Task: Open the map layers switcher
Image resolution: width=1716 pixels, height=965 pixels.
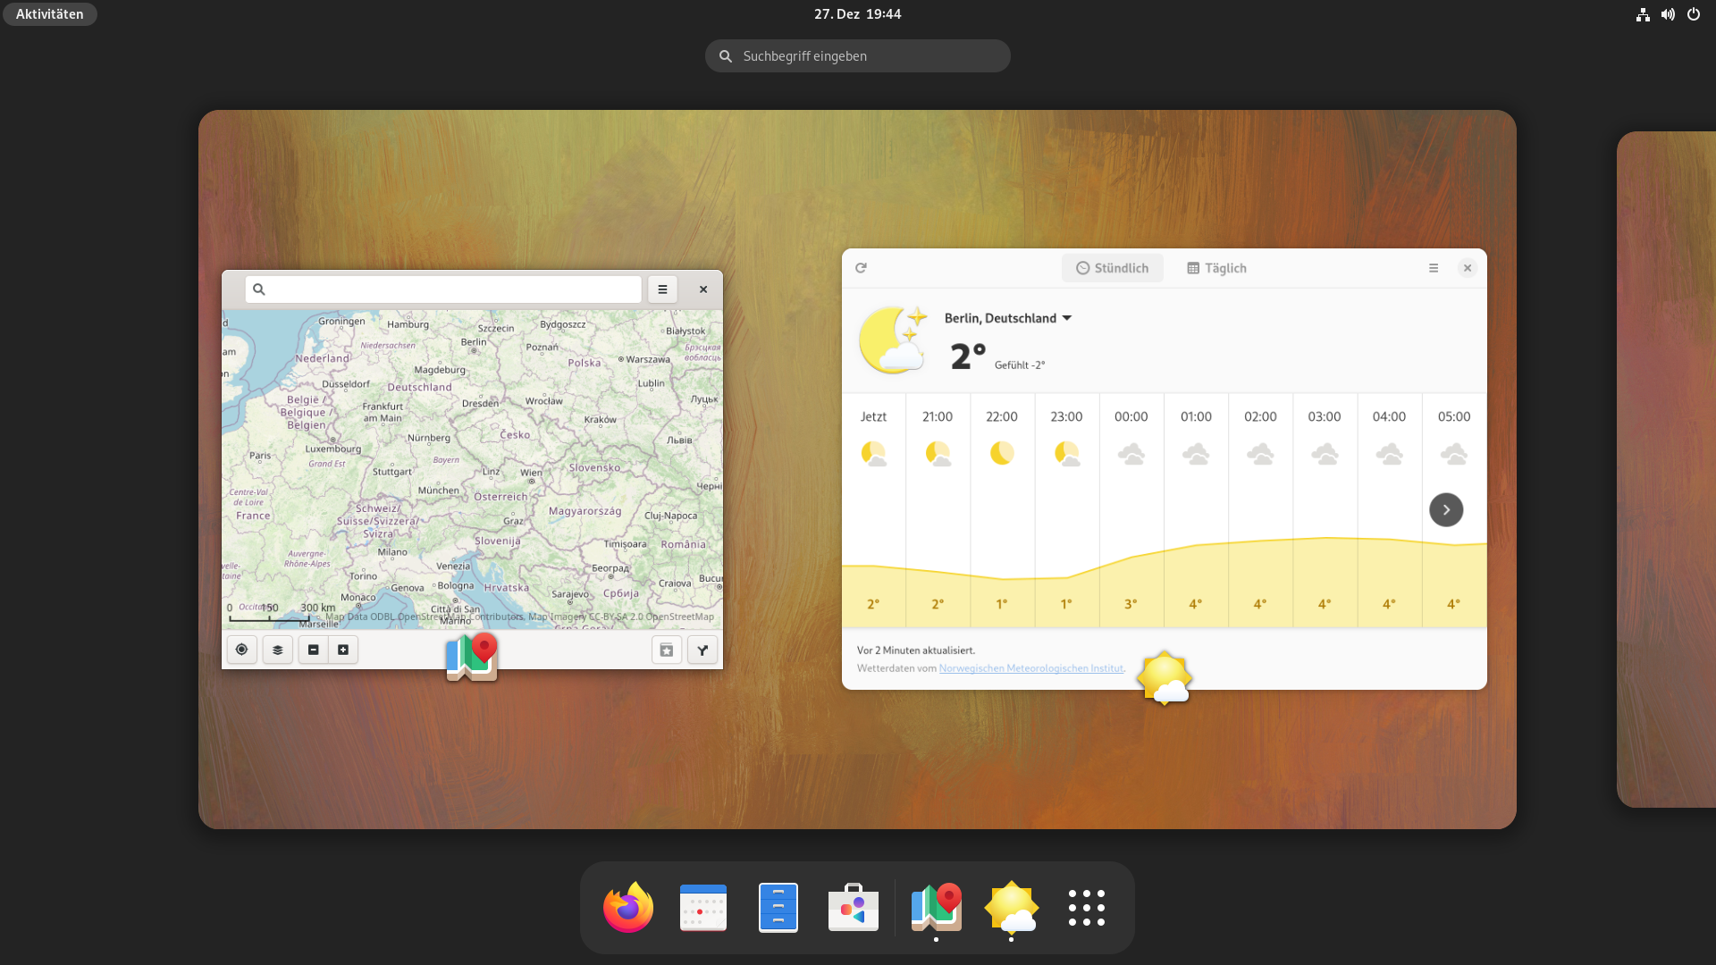Action: click(277, 650)
